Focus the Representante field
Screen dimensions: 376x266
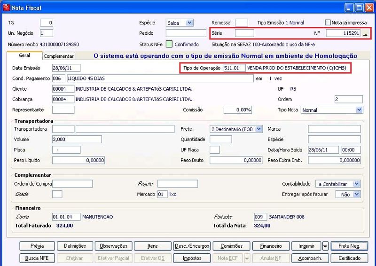pyautogui.click(x=63, y=110)
